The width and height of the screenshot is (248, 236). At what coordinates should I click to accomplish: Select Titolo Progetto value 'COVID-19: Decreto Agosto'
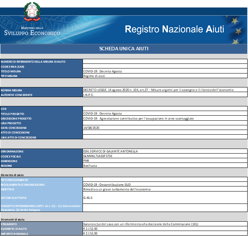coord(165,113)
